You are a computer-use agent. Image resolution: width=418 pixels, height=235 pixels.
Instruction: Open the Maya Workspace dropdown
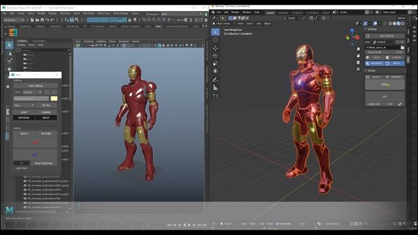182,14
